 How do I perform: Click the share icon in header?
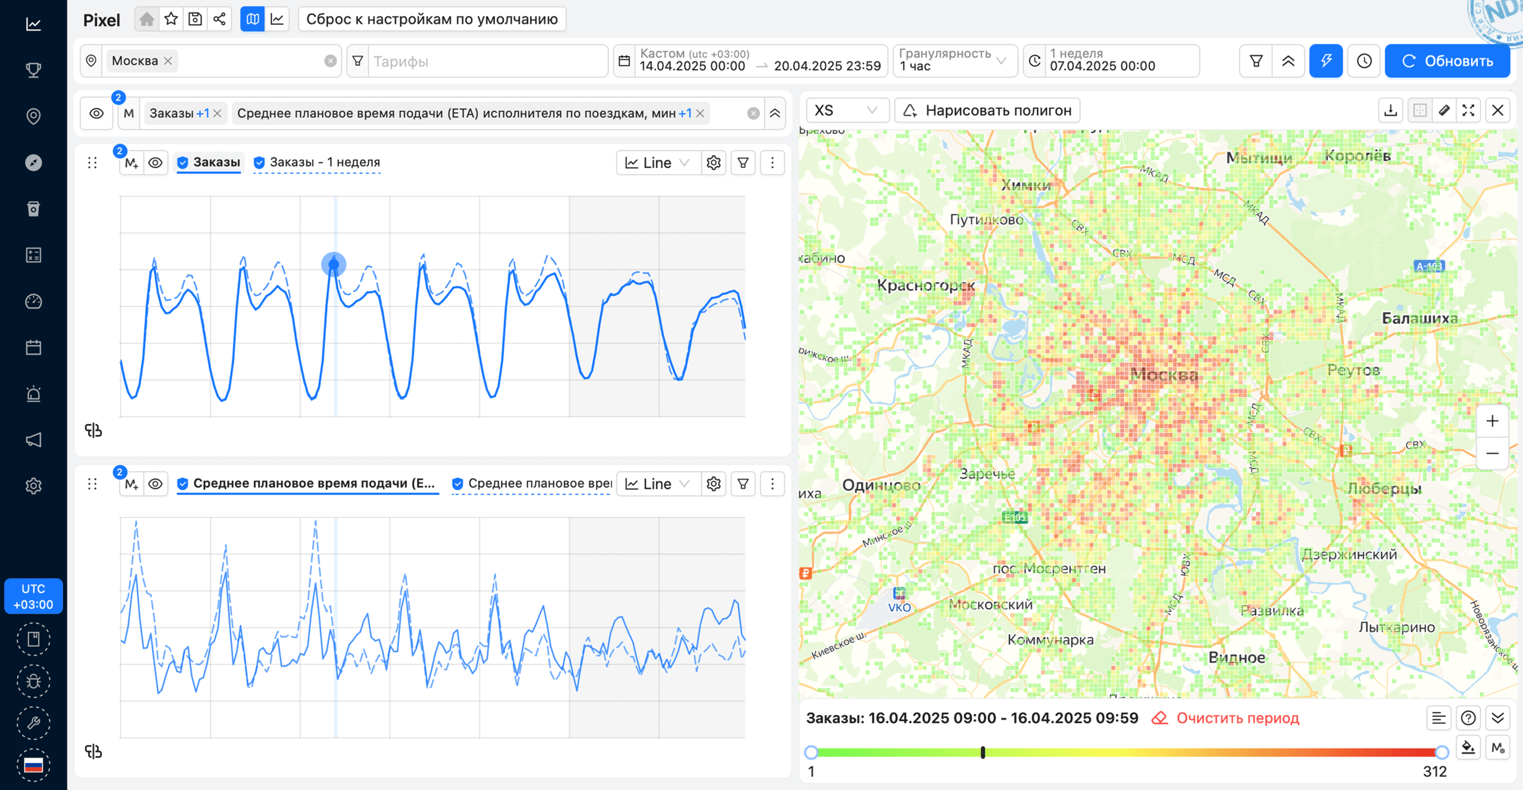tap(220, 19)
